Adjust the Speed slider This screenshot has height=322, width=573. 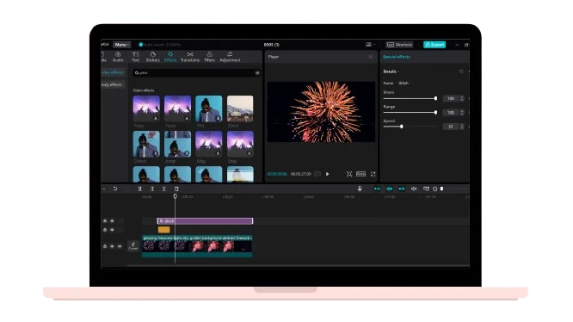[x=410, y=127]
